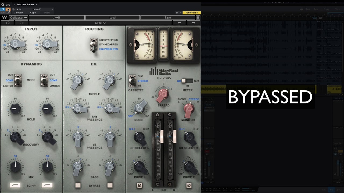This screenshot has height=193, width=344.
Task: Click the Copy button
Action: (x=33, y=13)
